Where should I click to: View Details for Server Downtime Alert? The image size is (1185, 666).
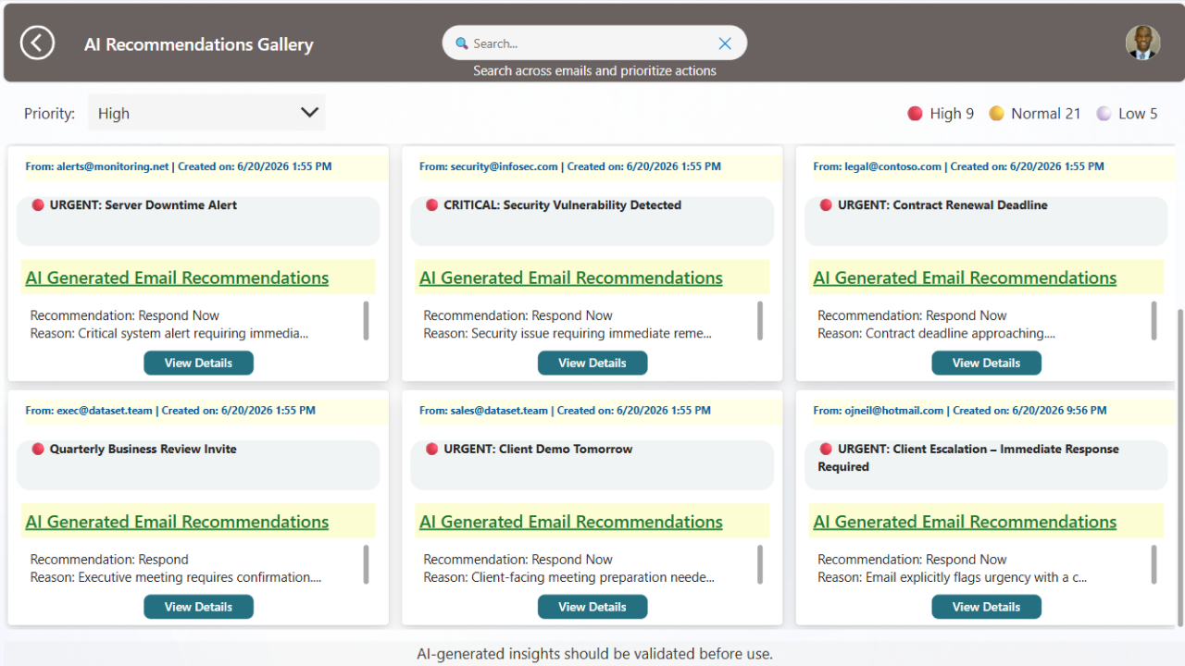tap(198, 364)
